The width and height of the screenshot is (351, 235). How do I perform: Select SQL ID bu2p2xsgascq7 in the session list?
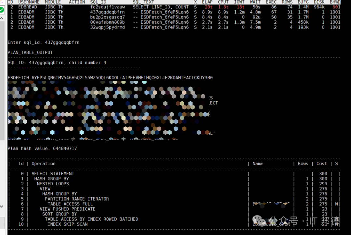[108, 17]
